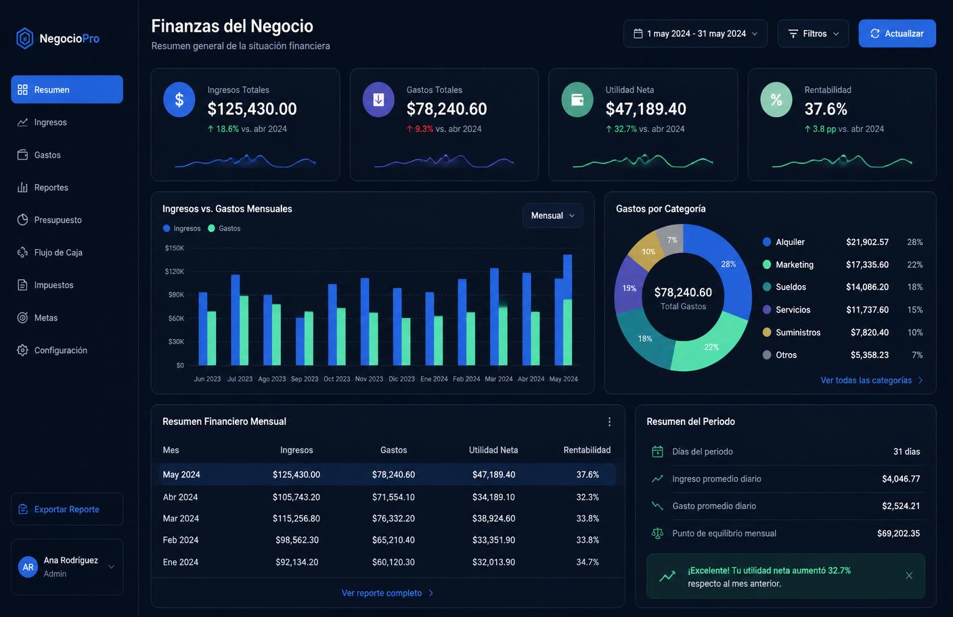Click Ver todas las categorías link
The width and height of the screenshot is (953, 617).
tap(872, 380)
